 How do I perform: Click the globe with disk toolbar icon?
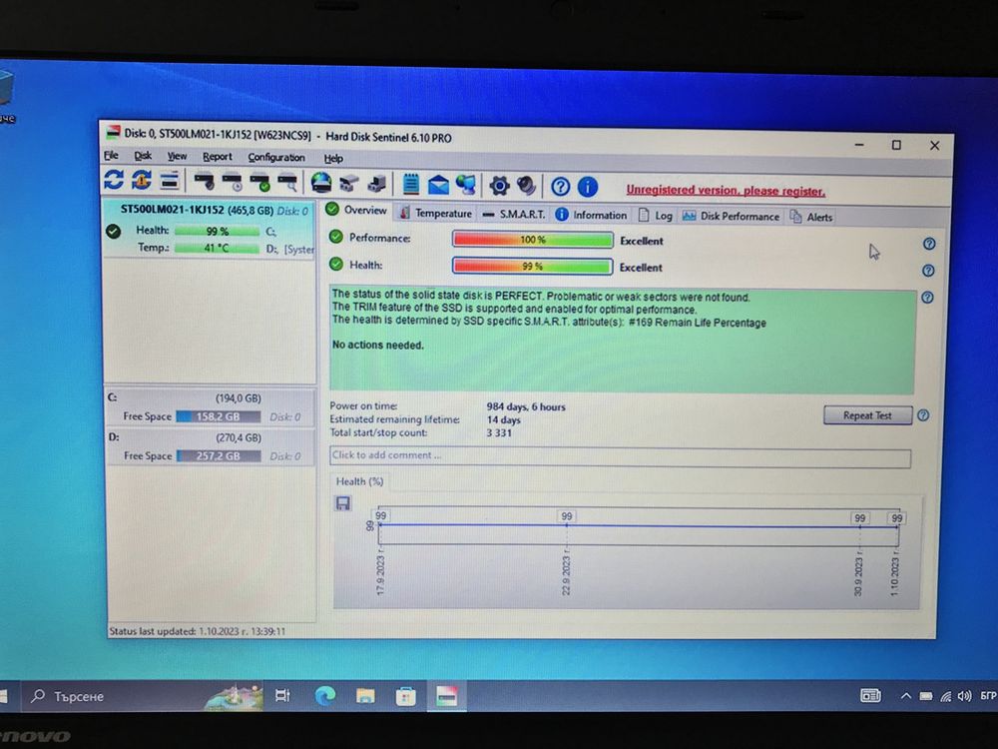321,183
